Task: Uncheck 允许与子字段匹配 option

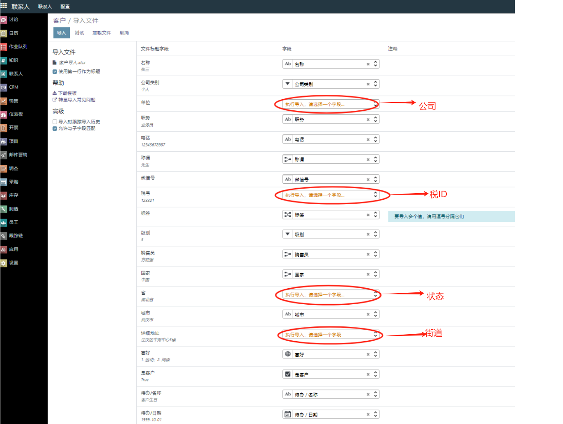Action: point(55,129)
